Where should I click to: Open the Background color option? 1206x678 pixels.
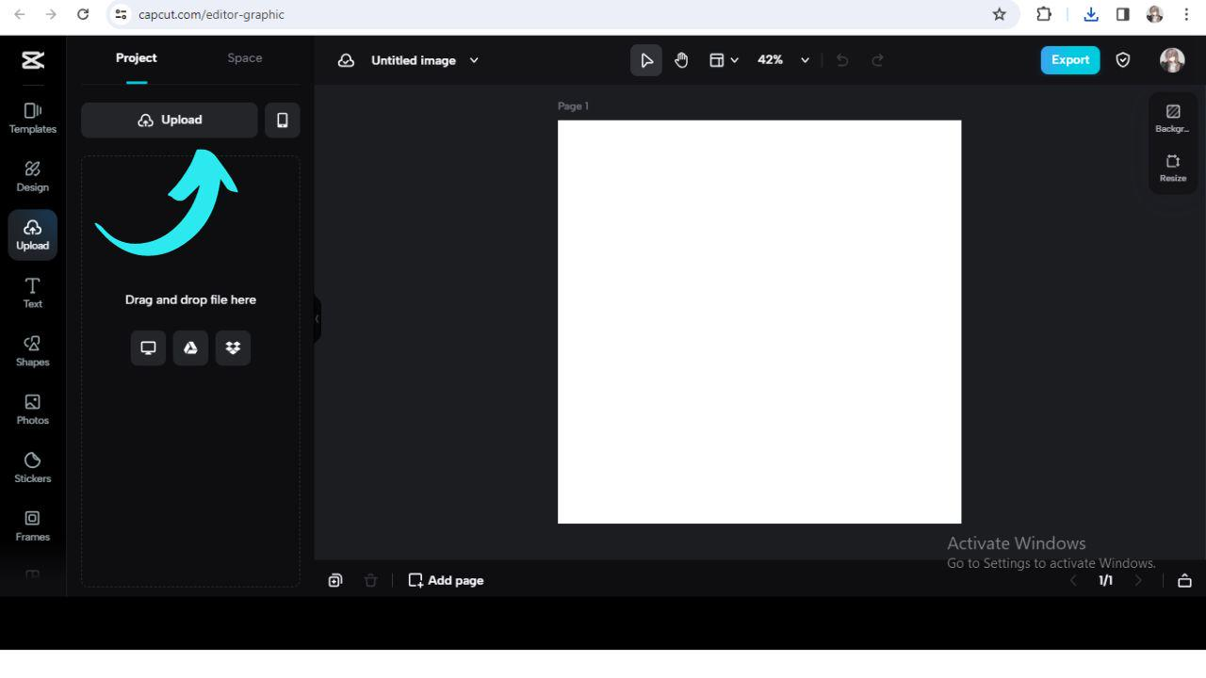tap(1172, 118)
